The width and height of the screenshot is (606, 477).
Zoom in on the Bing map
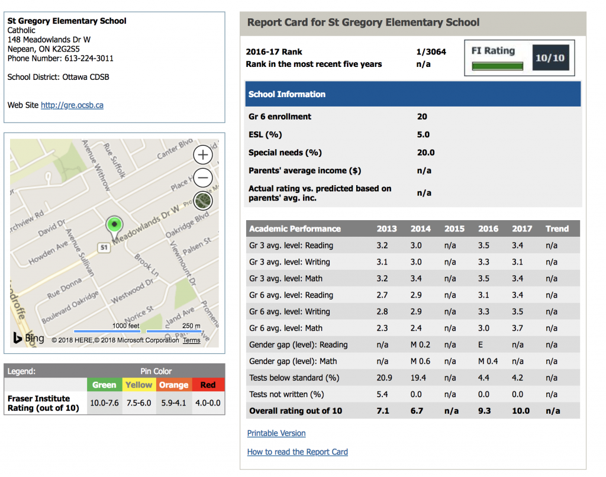point(203,155)
